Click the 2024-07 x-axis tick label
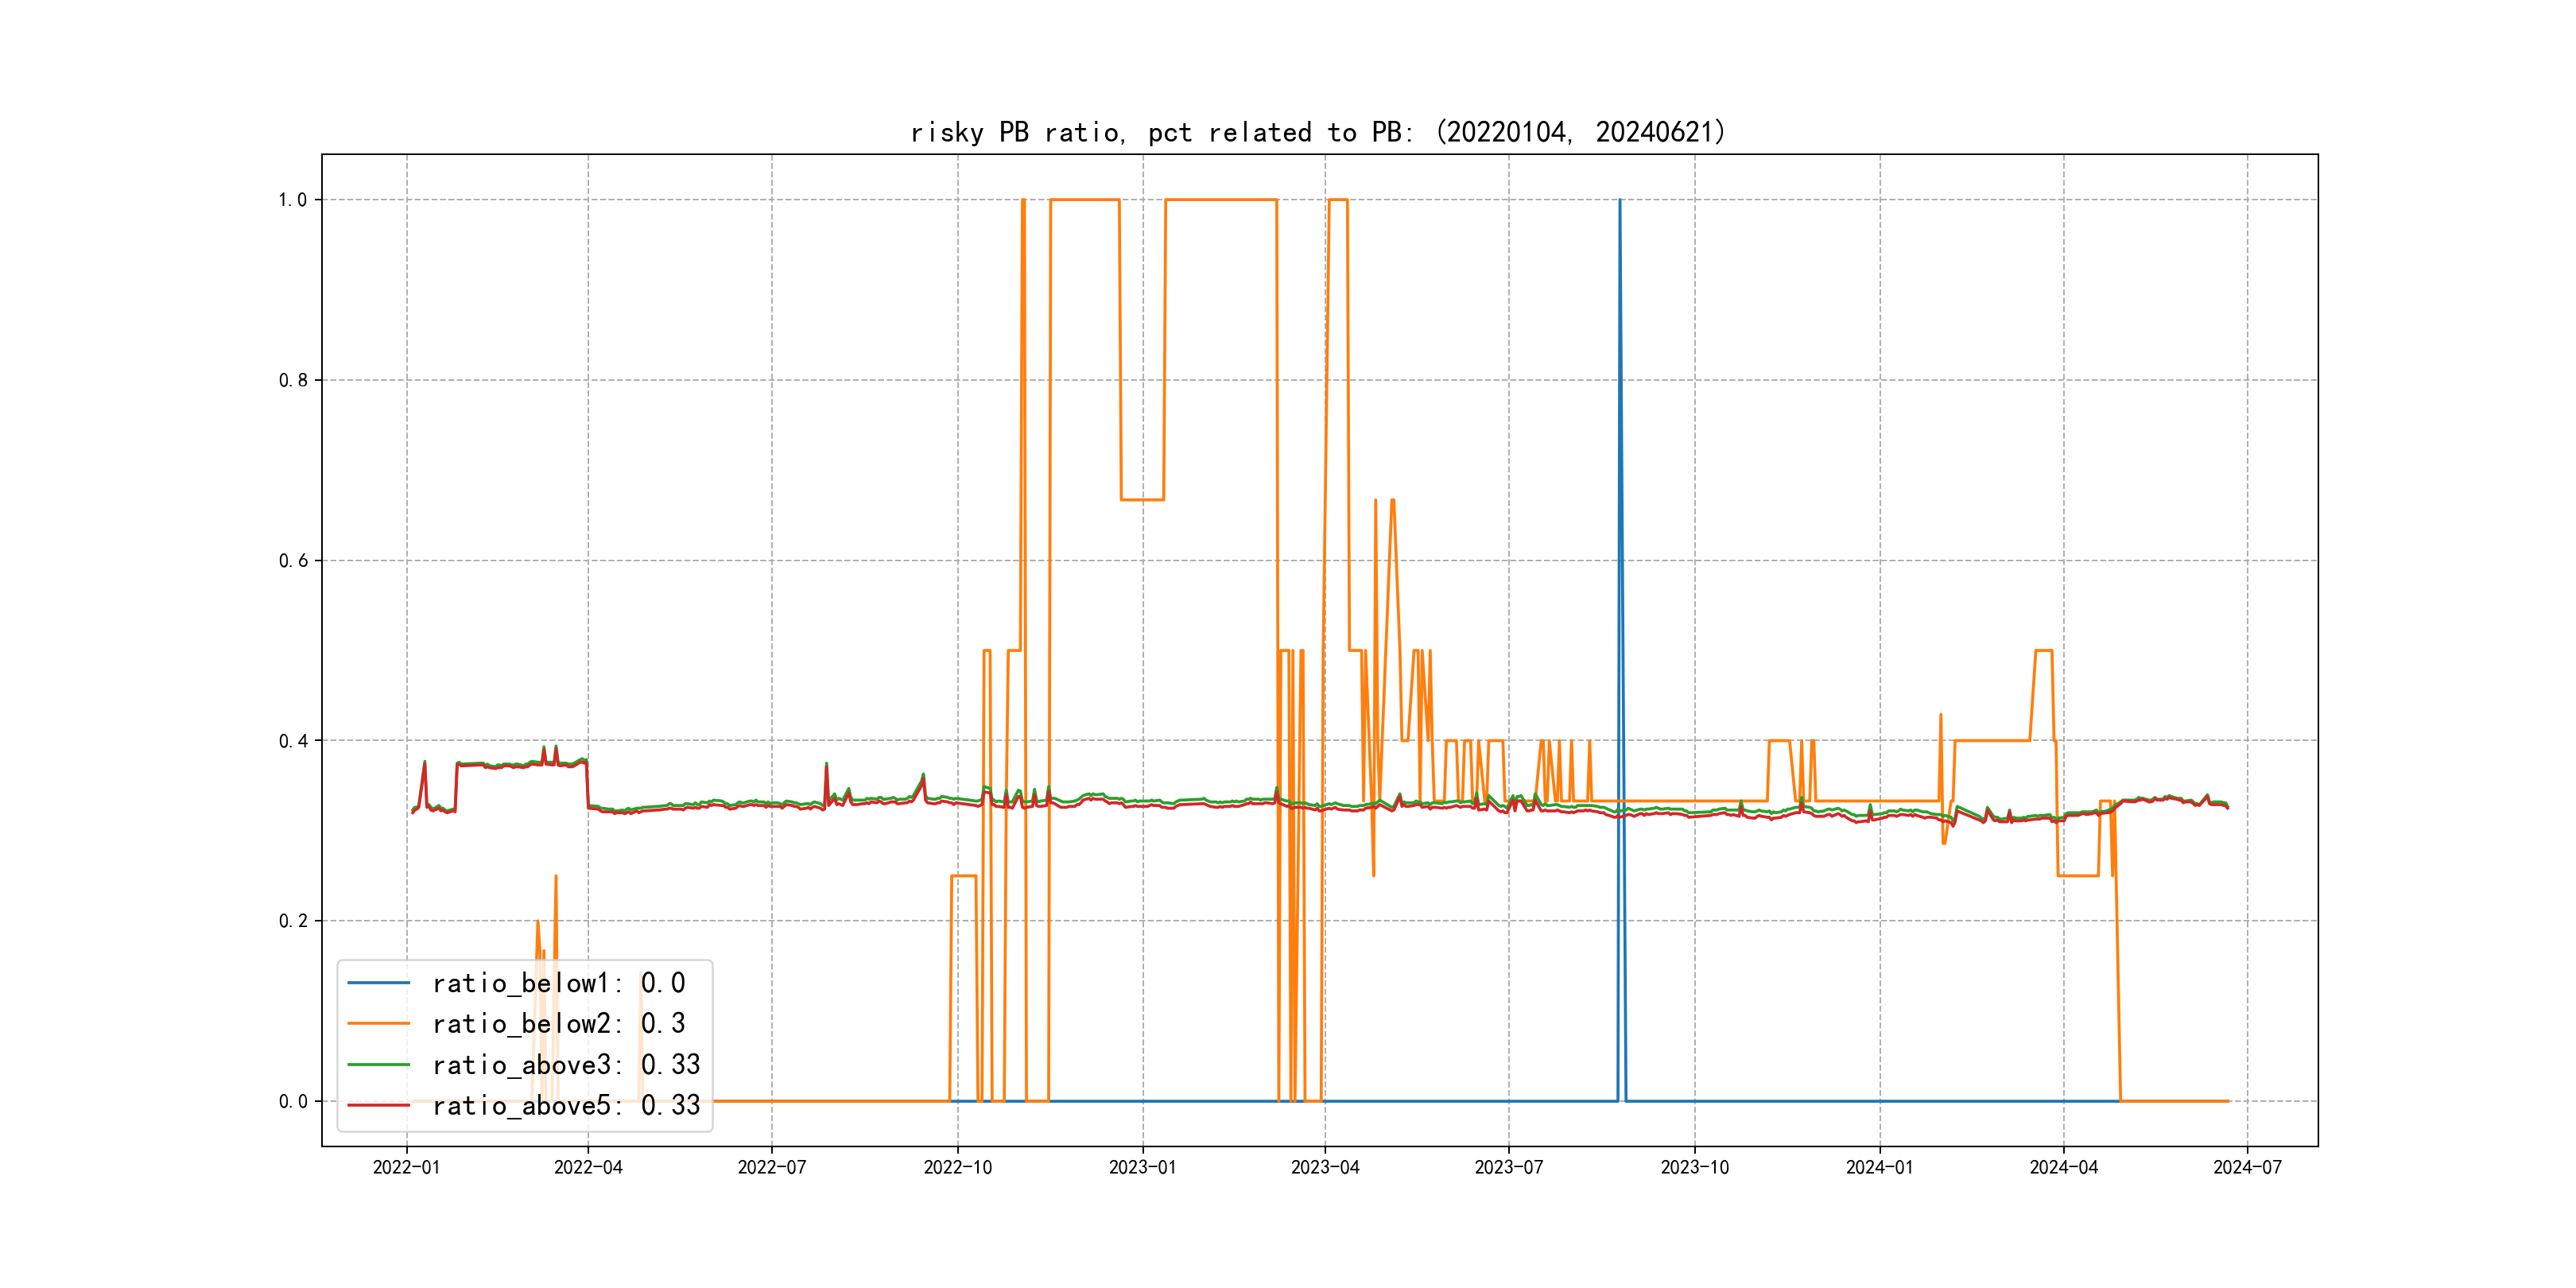The height and width of the screenshot is (1288, 2576). pyautogui.click(x=2247, y=1167)
